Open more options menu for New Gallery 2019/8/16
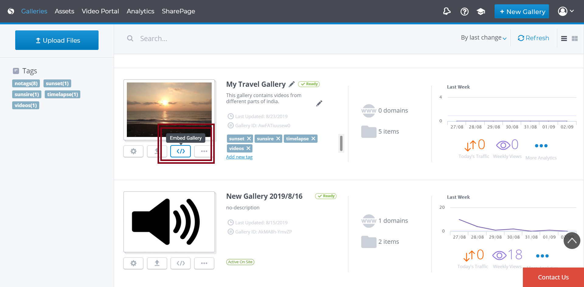Screen dimensions: 584x287 pyautogui.click(x=204, y=263)
